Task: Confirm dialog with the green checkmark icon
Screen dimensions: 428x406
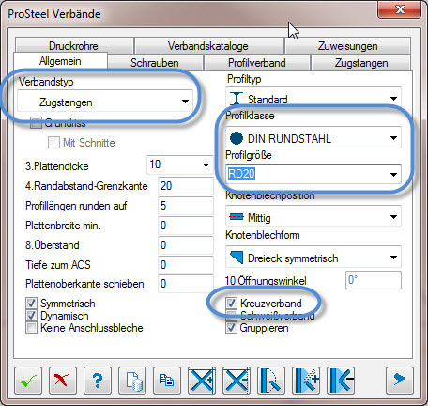Action: 28,381
